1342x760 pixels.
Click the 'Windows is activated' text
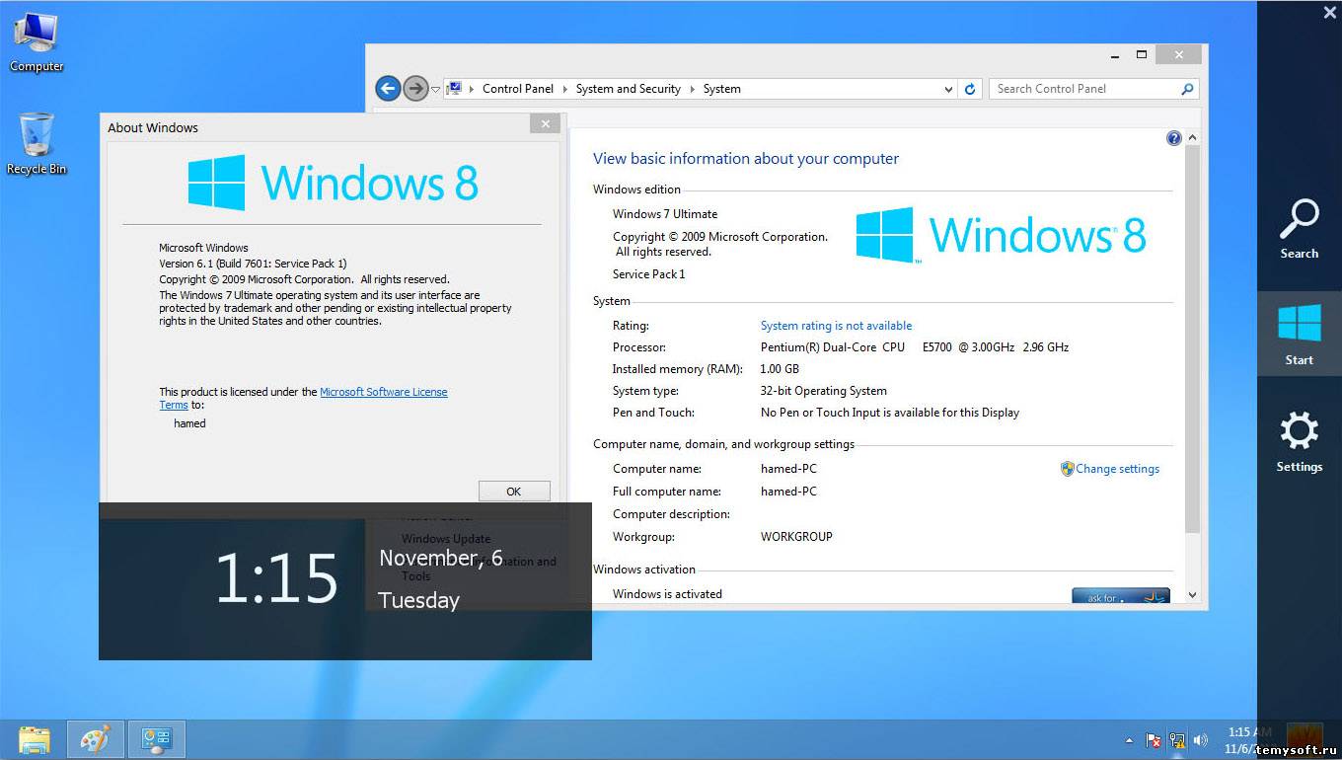pos(667,594)
